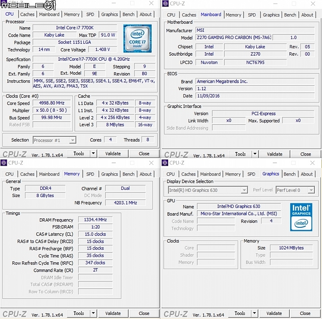
Task: Click the 4998.80 MHz core speed value
Action: point(51,103)
